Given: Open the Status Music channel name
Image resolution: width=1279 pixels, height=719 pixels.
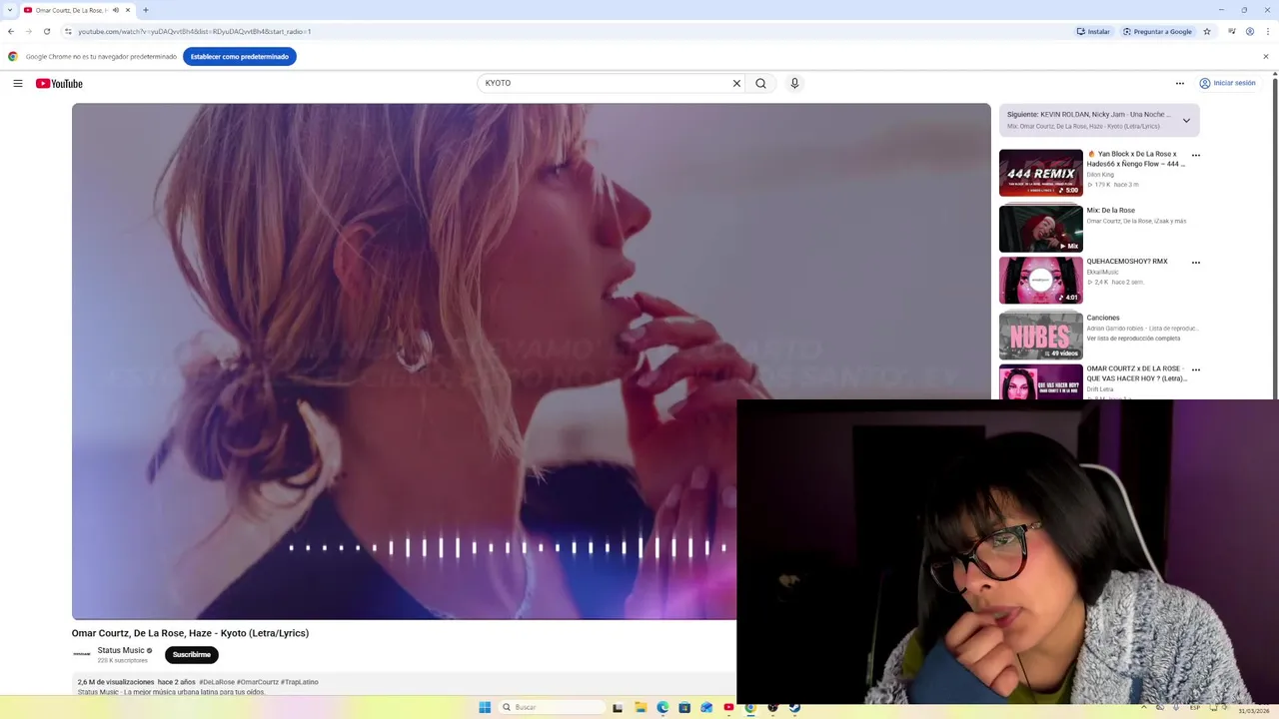Looking at the screenshot, I should click(x=121, y=651).
